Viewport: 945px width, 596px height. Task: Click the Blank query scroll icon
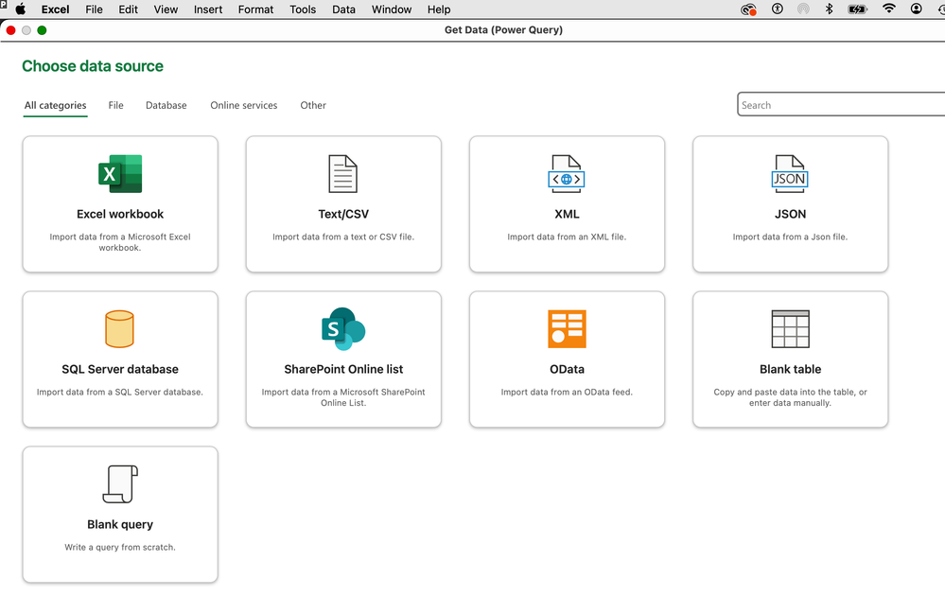coord(120,484)
